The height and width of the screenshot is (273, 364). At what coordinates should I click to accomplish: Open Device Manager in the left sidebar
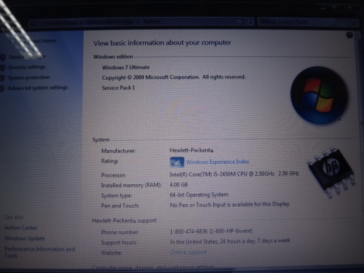point(27,57)
